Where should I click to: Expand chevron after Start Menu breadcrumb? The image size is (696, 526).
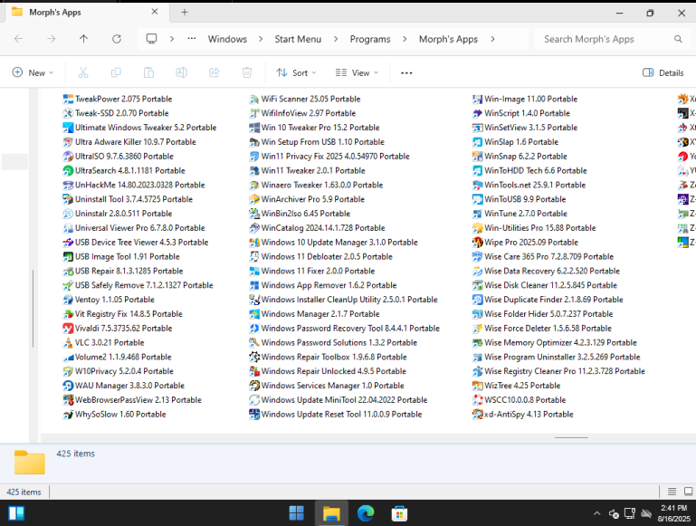336,39
